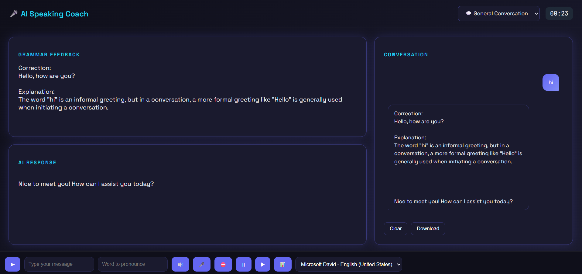Click the AI Speaking Coach title
Image resolution: width=582 pixels, height=274 pixels.
pos(55,14)
